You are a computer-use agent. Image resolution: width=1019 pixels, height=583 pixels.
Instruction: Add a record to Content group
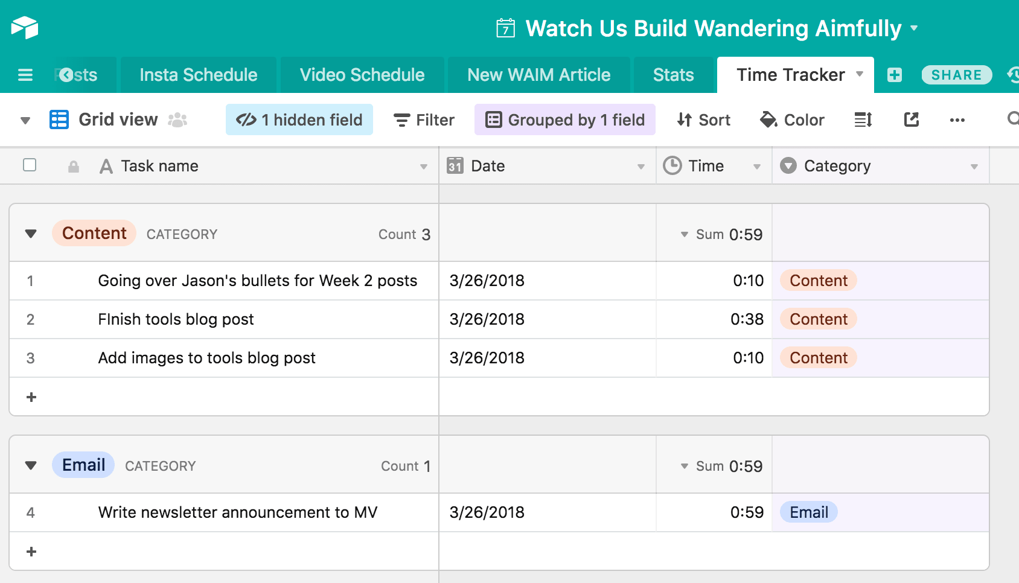pos(31,397)
